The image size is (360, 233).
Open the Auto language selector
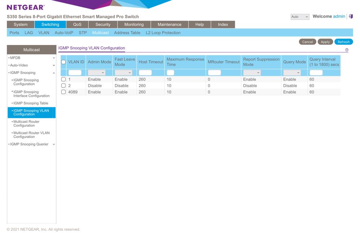coord(300,17)
